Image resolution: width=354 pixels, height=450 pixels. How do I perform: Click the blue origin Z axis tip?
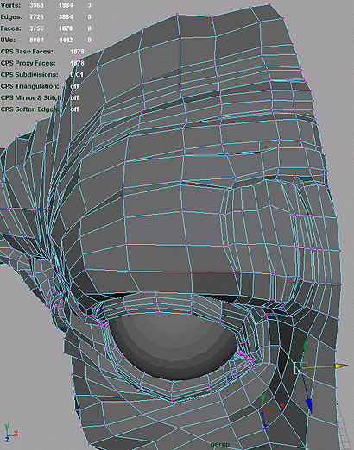point(265,427)
